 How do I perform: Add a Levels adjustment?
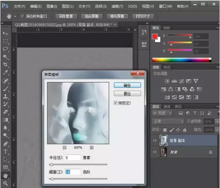click(174, 81)
